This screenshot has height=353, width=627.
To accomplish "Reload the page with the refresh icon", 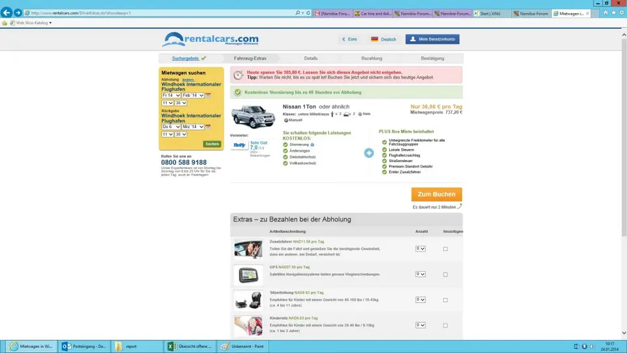I will [308, 13].
